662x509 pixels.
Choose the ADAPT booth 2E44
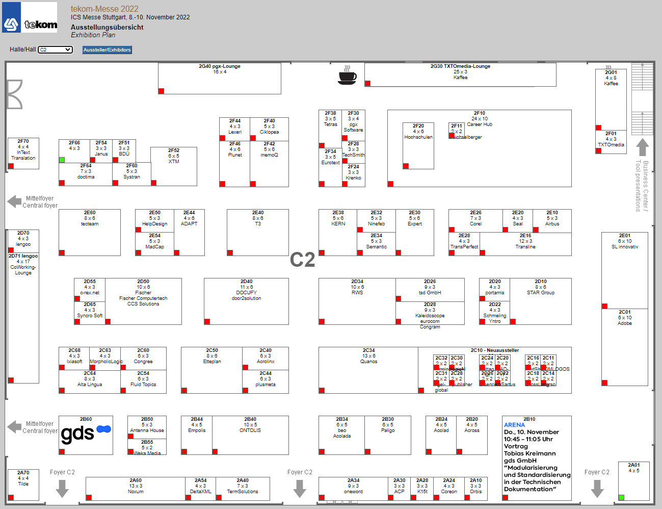[x=189, y=233]
